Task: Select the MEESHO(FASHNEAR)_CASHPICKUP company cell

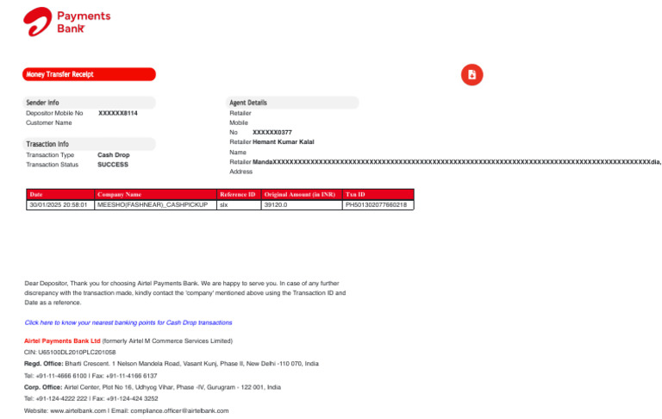Action: (155, 205)
